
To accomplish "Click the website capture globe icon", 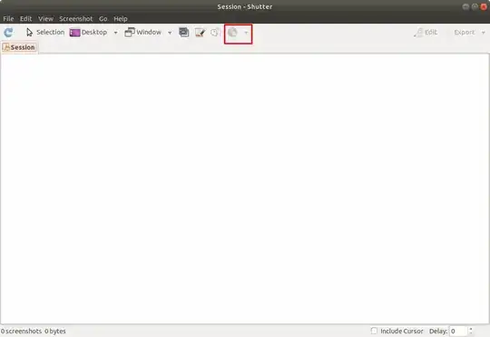I will tap(232, 32).
